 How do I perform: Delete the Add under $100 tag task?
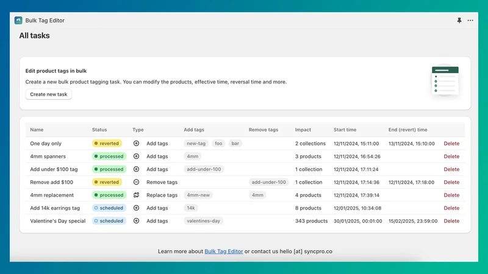tap(451, 169)
